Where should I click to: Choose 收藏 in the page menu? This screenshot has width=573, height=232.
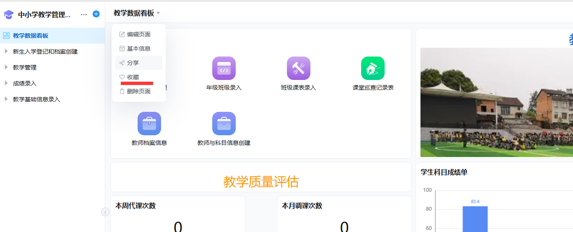pos(139,77)
